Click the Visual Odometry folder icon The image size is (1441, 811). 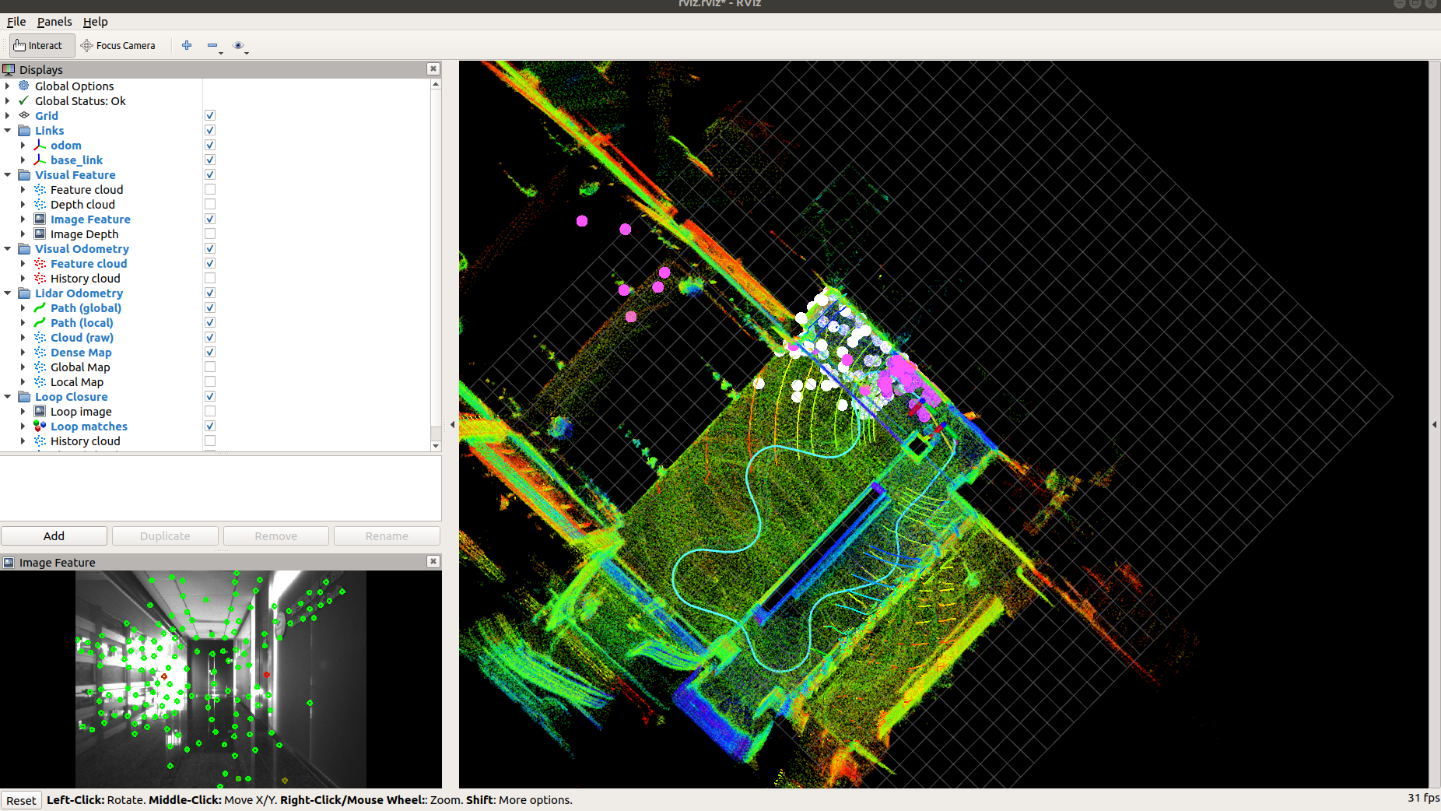click(24, 248)
